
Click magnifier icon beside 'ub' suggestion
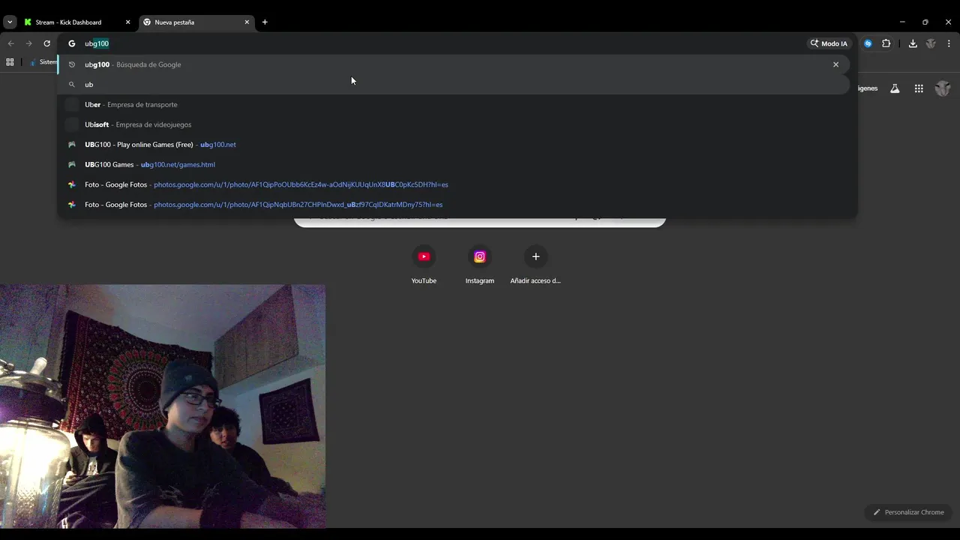[x=72, y=85]
